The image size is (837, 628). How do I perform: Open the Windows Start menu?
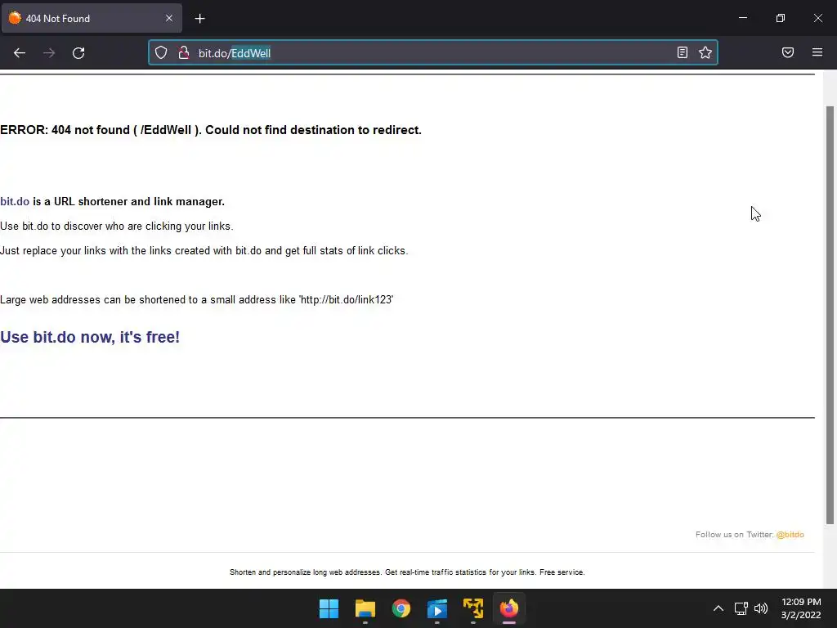329,608
